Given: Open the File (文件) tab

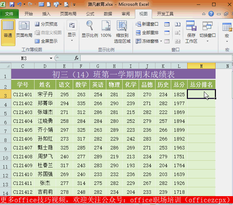Looking at the screenshot, I should [9, 14].
